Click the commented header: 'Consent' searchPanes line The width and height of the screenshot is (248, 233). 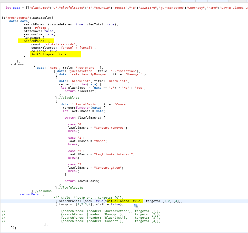pos(111,221)
